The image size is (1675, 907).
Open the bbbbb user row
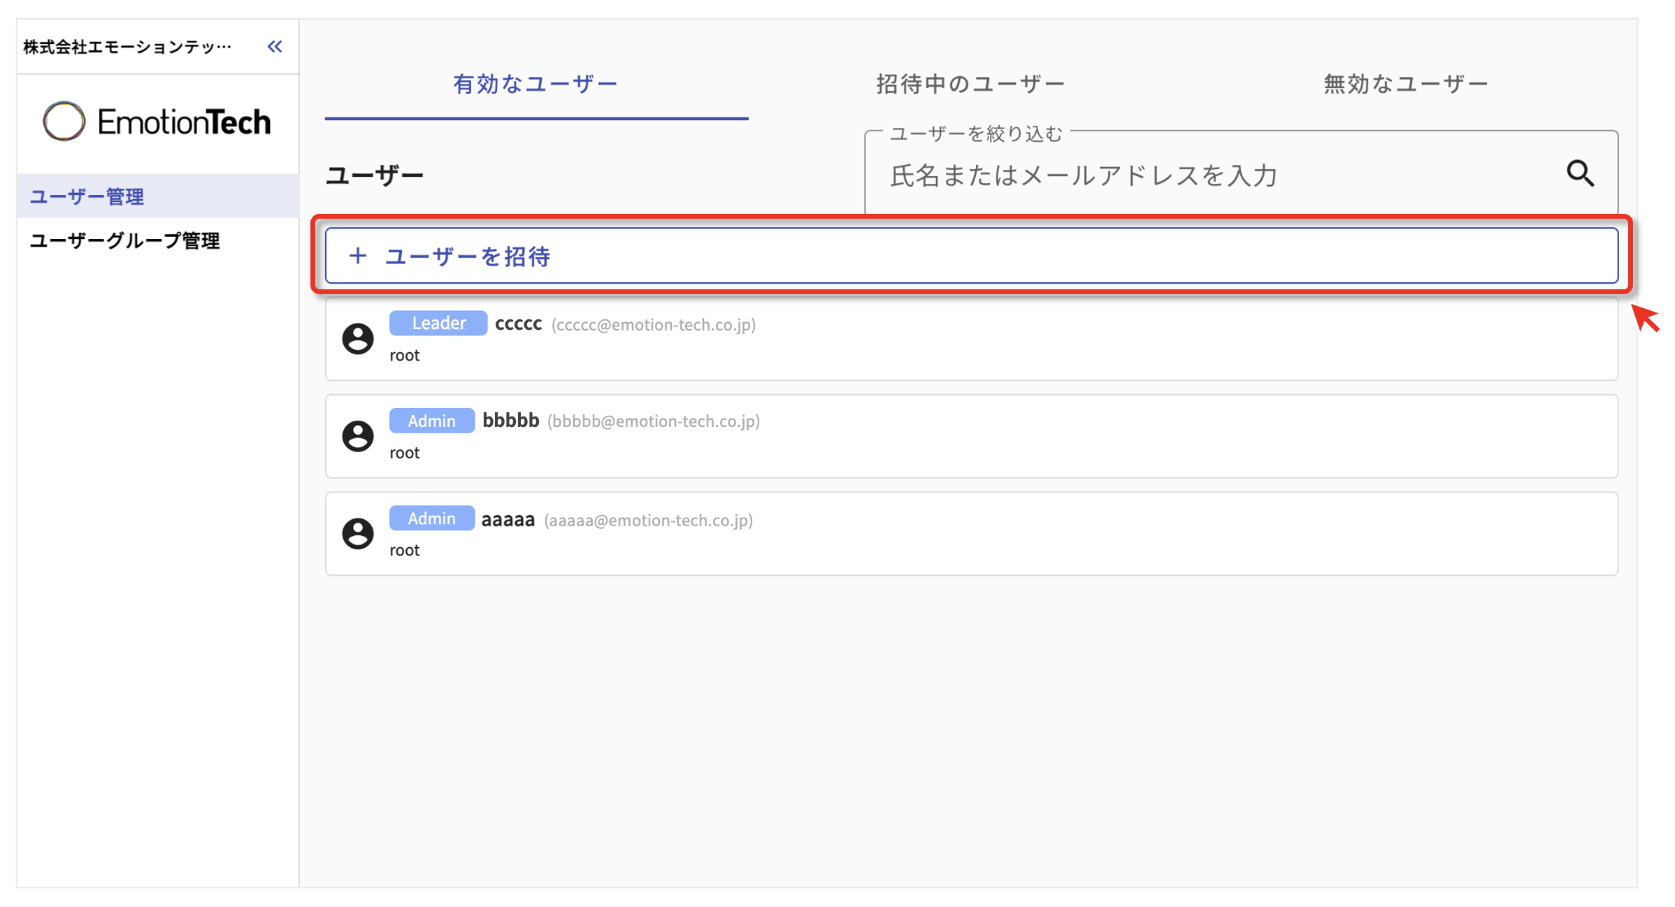[x=1049, y=437]
